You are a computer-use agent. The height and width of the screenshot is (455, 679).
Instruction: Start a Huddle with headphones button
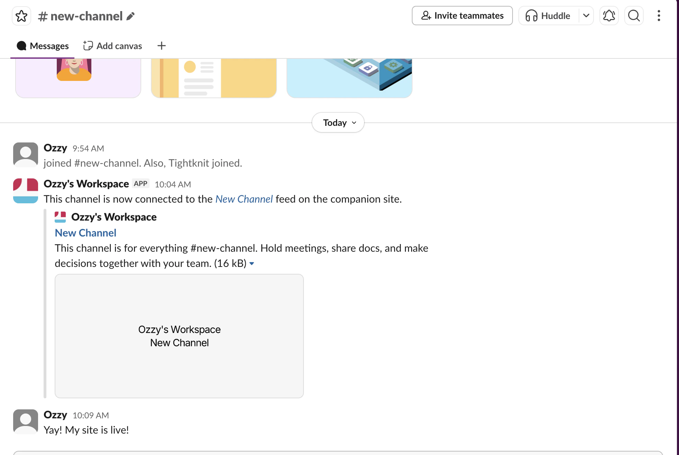click(549, 16)
